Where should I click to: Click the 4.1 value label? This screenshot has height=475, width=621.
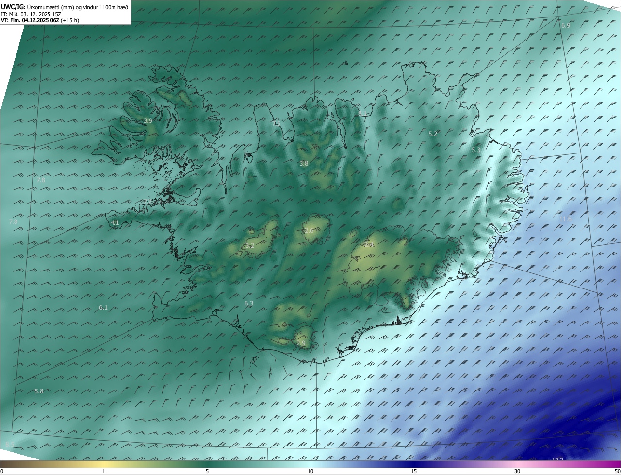(x=115, y=222)
